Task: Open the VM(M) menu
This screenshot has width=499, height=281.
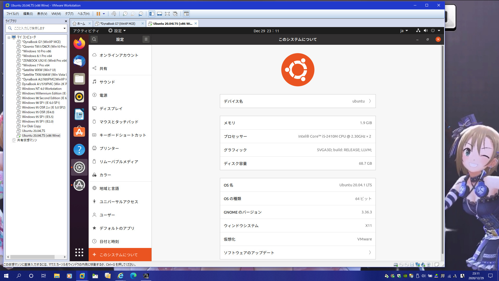Action: point(56,14)
